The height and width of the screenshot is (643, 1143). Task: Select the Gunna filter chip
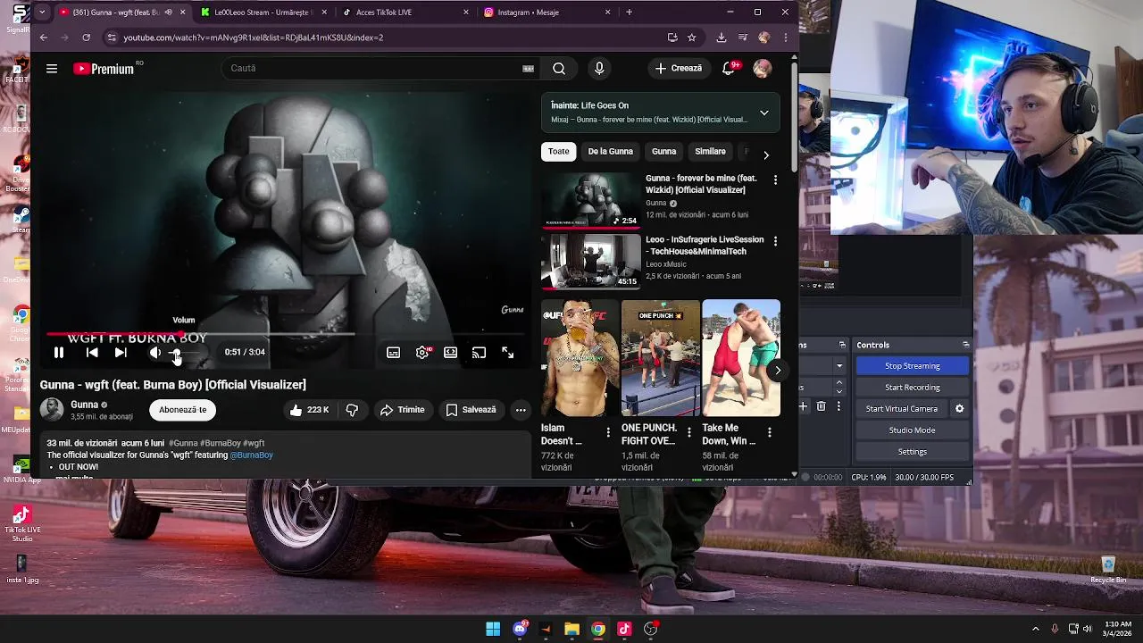663,152
